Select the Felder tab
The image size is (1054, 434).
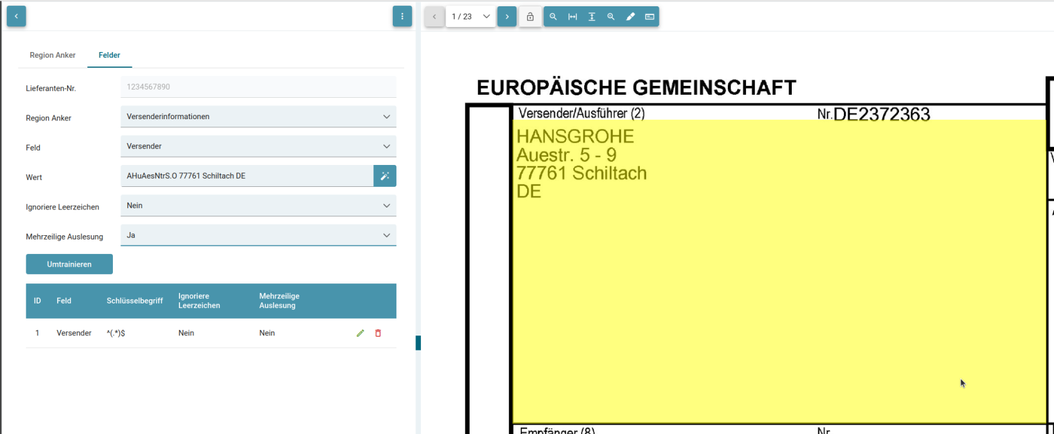tap(109, 55)
